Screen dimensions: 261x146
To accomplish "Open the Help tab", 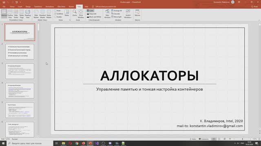I will pos(86,6).
